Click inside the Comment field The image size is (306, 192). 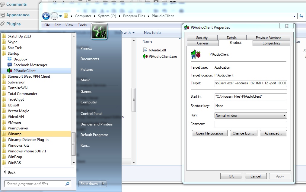pyautogui.click(x=250, y=124)
